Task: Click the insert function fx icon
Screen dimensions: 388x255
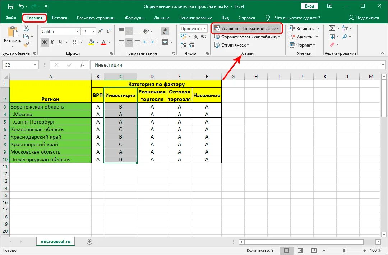Action: [82, 65]
